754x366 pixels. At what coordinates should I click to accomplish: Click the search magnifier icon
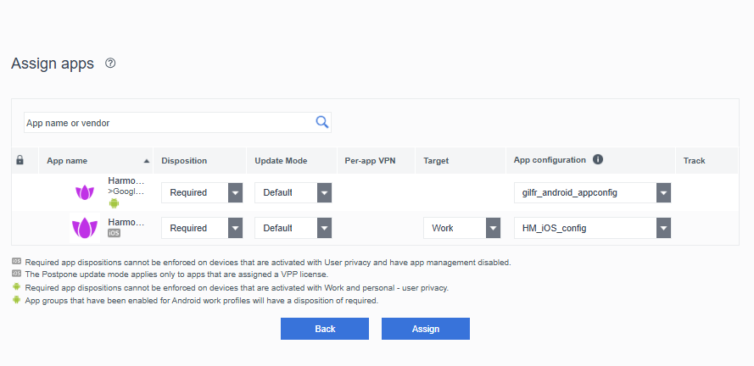321,122
